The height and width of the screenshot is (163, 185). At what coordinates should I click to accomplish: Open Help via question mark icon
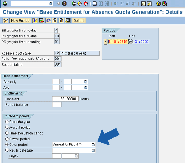[158, 3]
